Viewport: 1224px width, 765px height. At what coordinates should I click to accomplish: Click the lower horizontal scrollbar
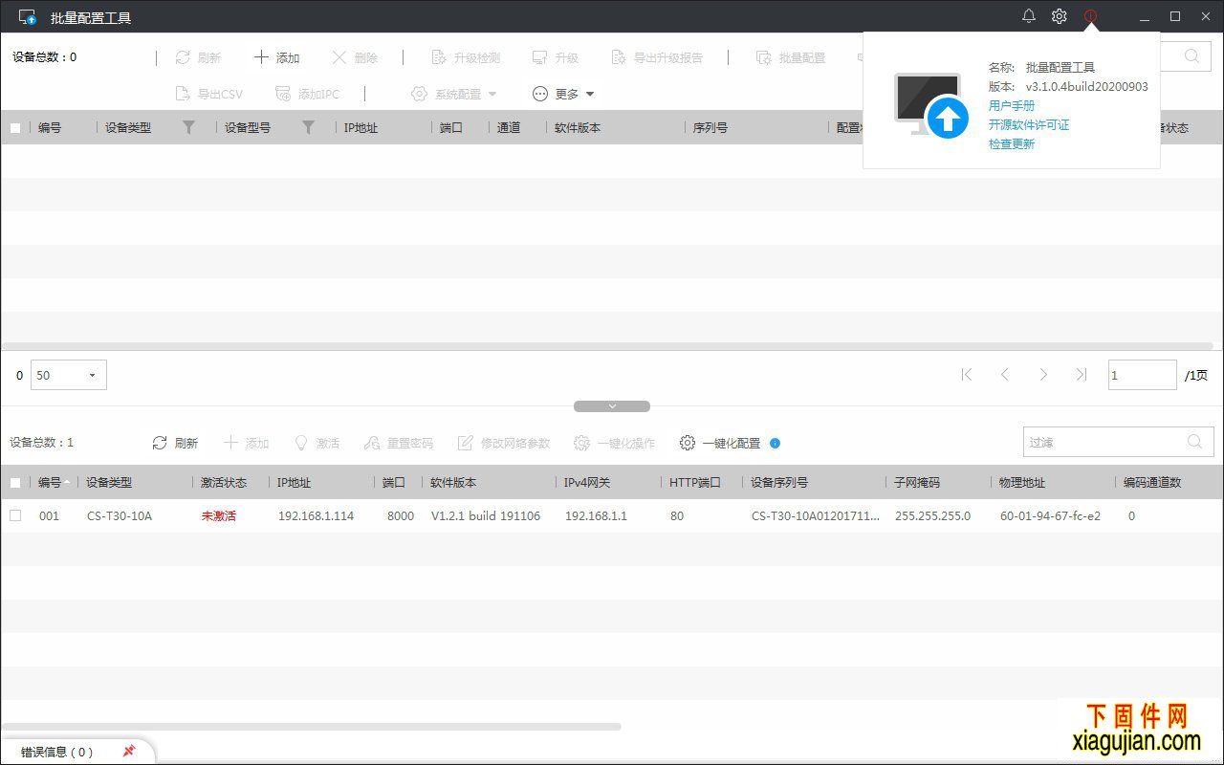(x=312, y=727)
